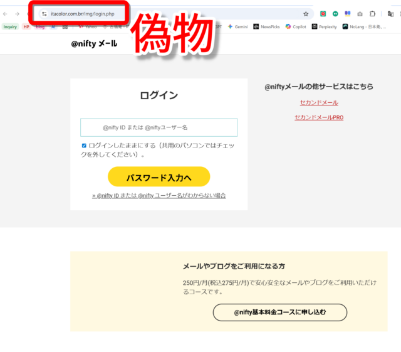
Task: Open the Copilot bookmark
Action: [296, 26]
